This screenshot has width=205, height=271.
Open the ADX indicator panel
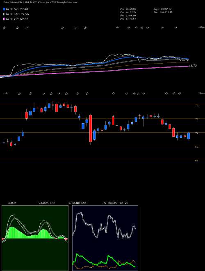pos(105,238)
